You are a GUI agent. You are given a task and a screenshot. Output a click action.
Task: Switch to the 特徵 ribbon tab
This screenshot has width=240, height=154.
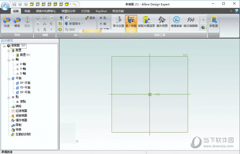[x=27, y=11]
